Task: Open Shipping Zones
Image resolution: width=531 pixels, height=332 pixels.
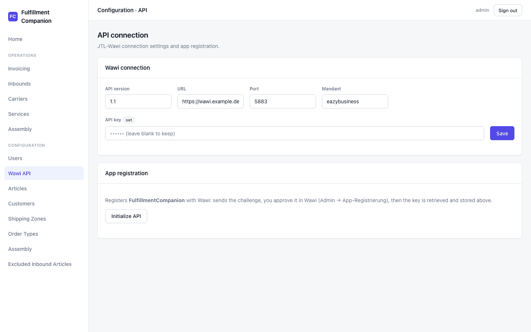Action: pos(44,219)
